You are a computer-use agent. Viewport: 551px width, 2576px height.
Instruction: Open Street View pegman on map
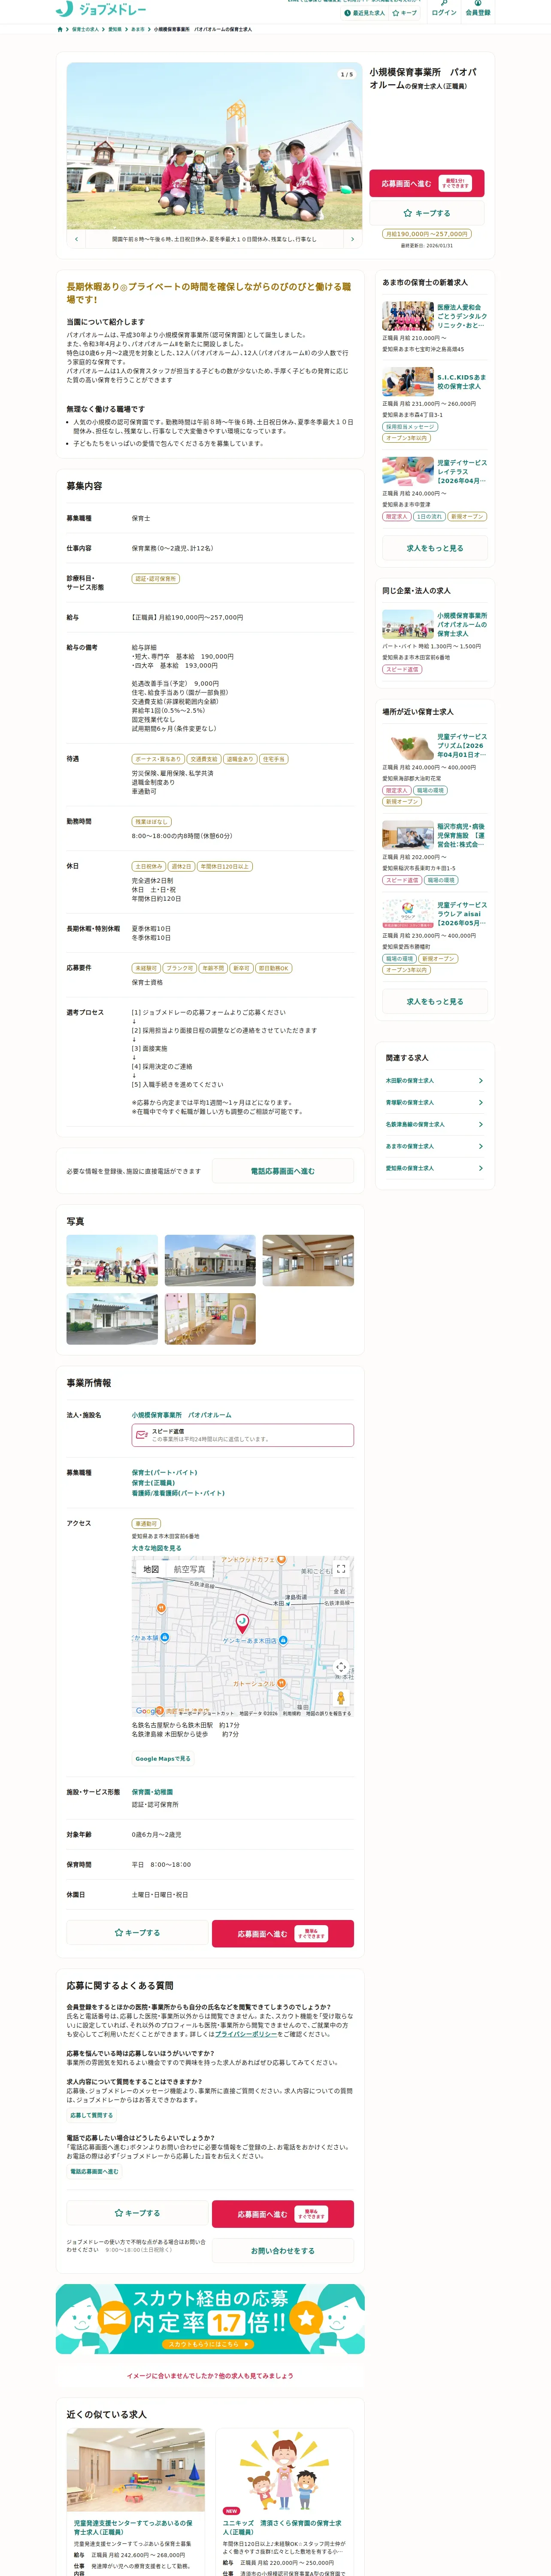[x=341, y=1697]
